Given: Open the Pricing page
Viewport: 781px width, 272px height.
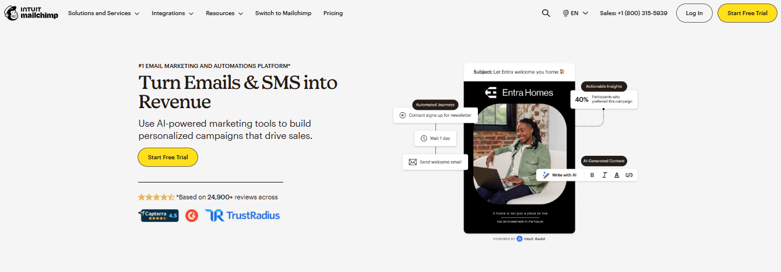Looking at the screenshot, I should (x=333, y=13).
